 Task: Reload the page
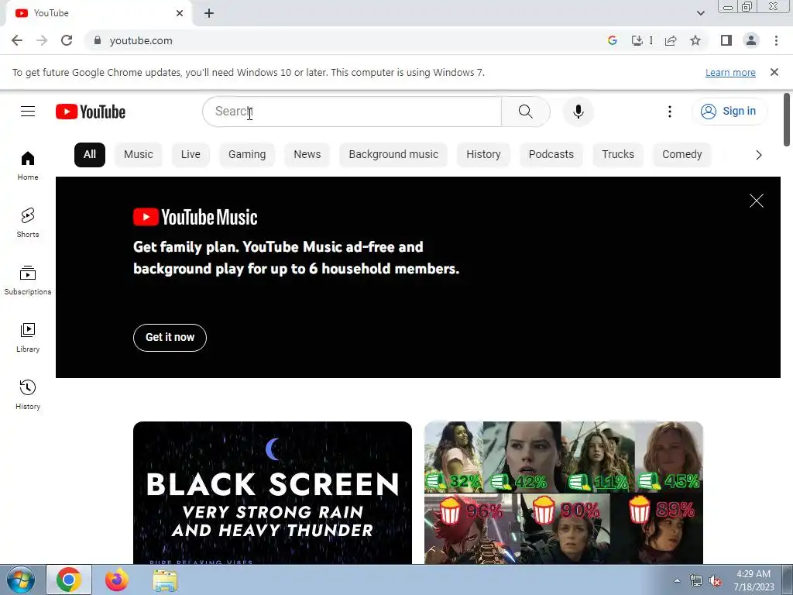point(67,40)
